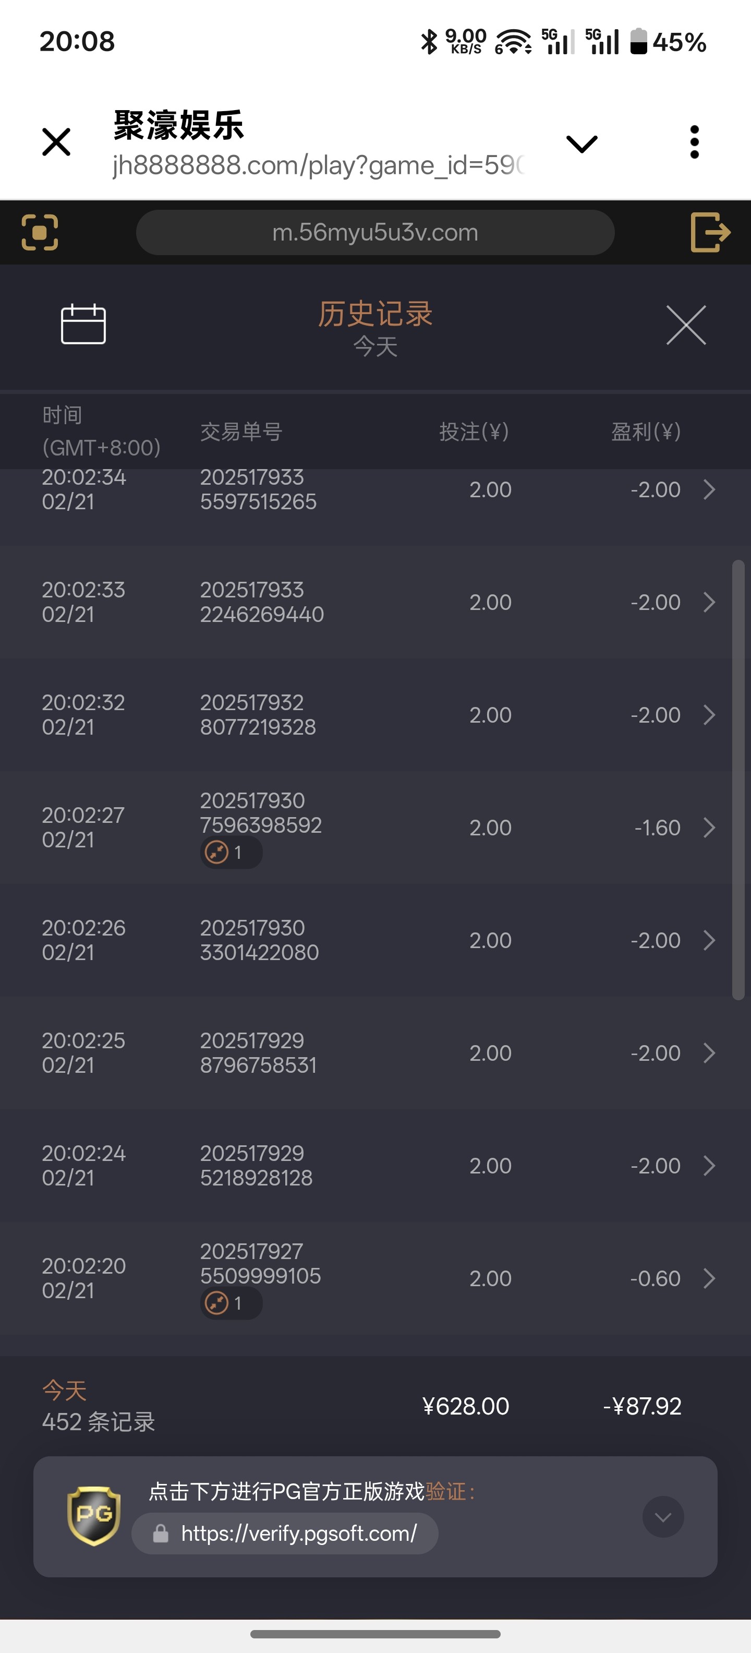Open the calendar date picker icon

(83, 324)
